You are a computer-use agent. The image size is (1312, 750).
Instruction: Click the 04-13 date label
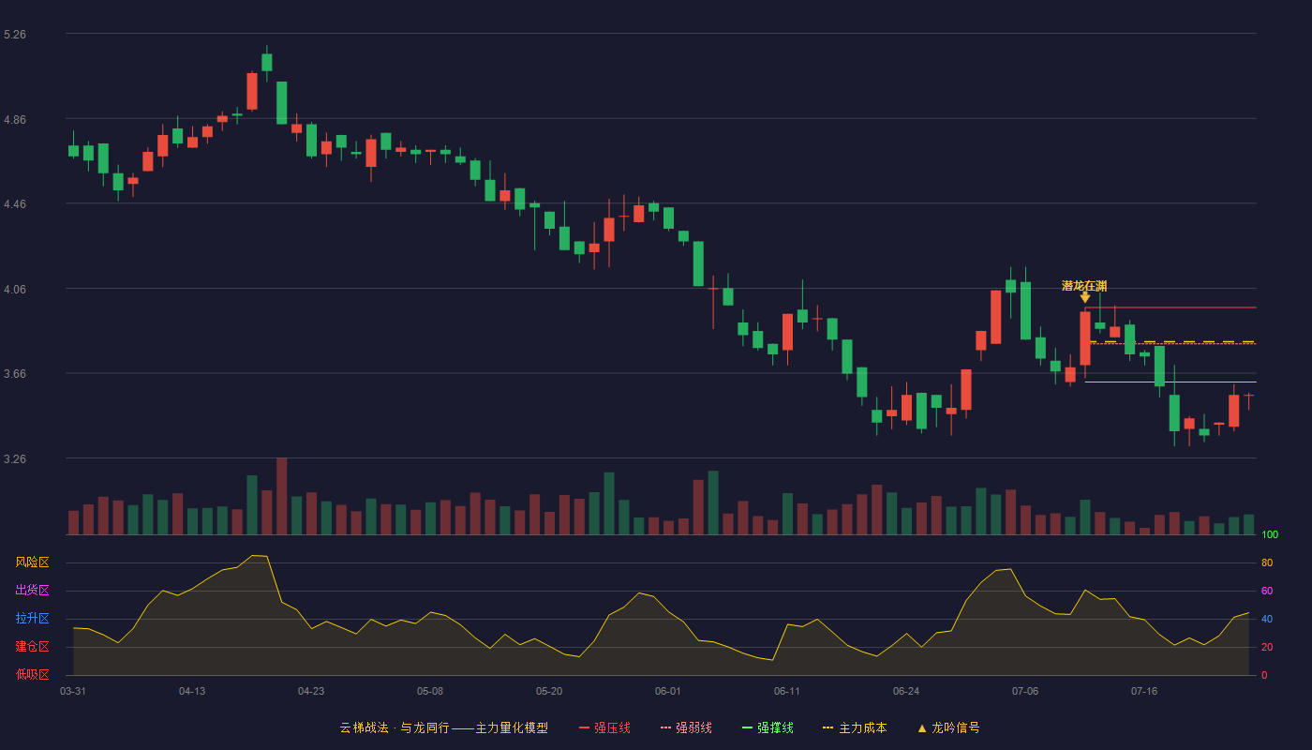click(192, 691)
